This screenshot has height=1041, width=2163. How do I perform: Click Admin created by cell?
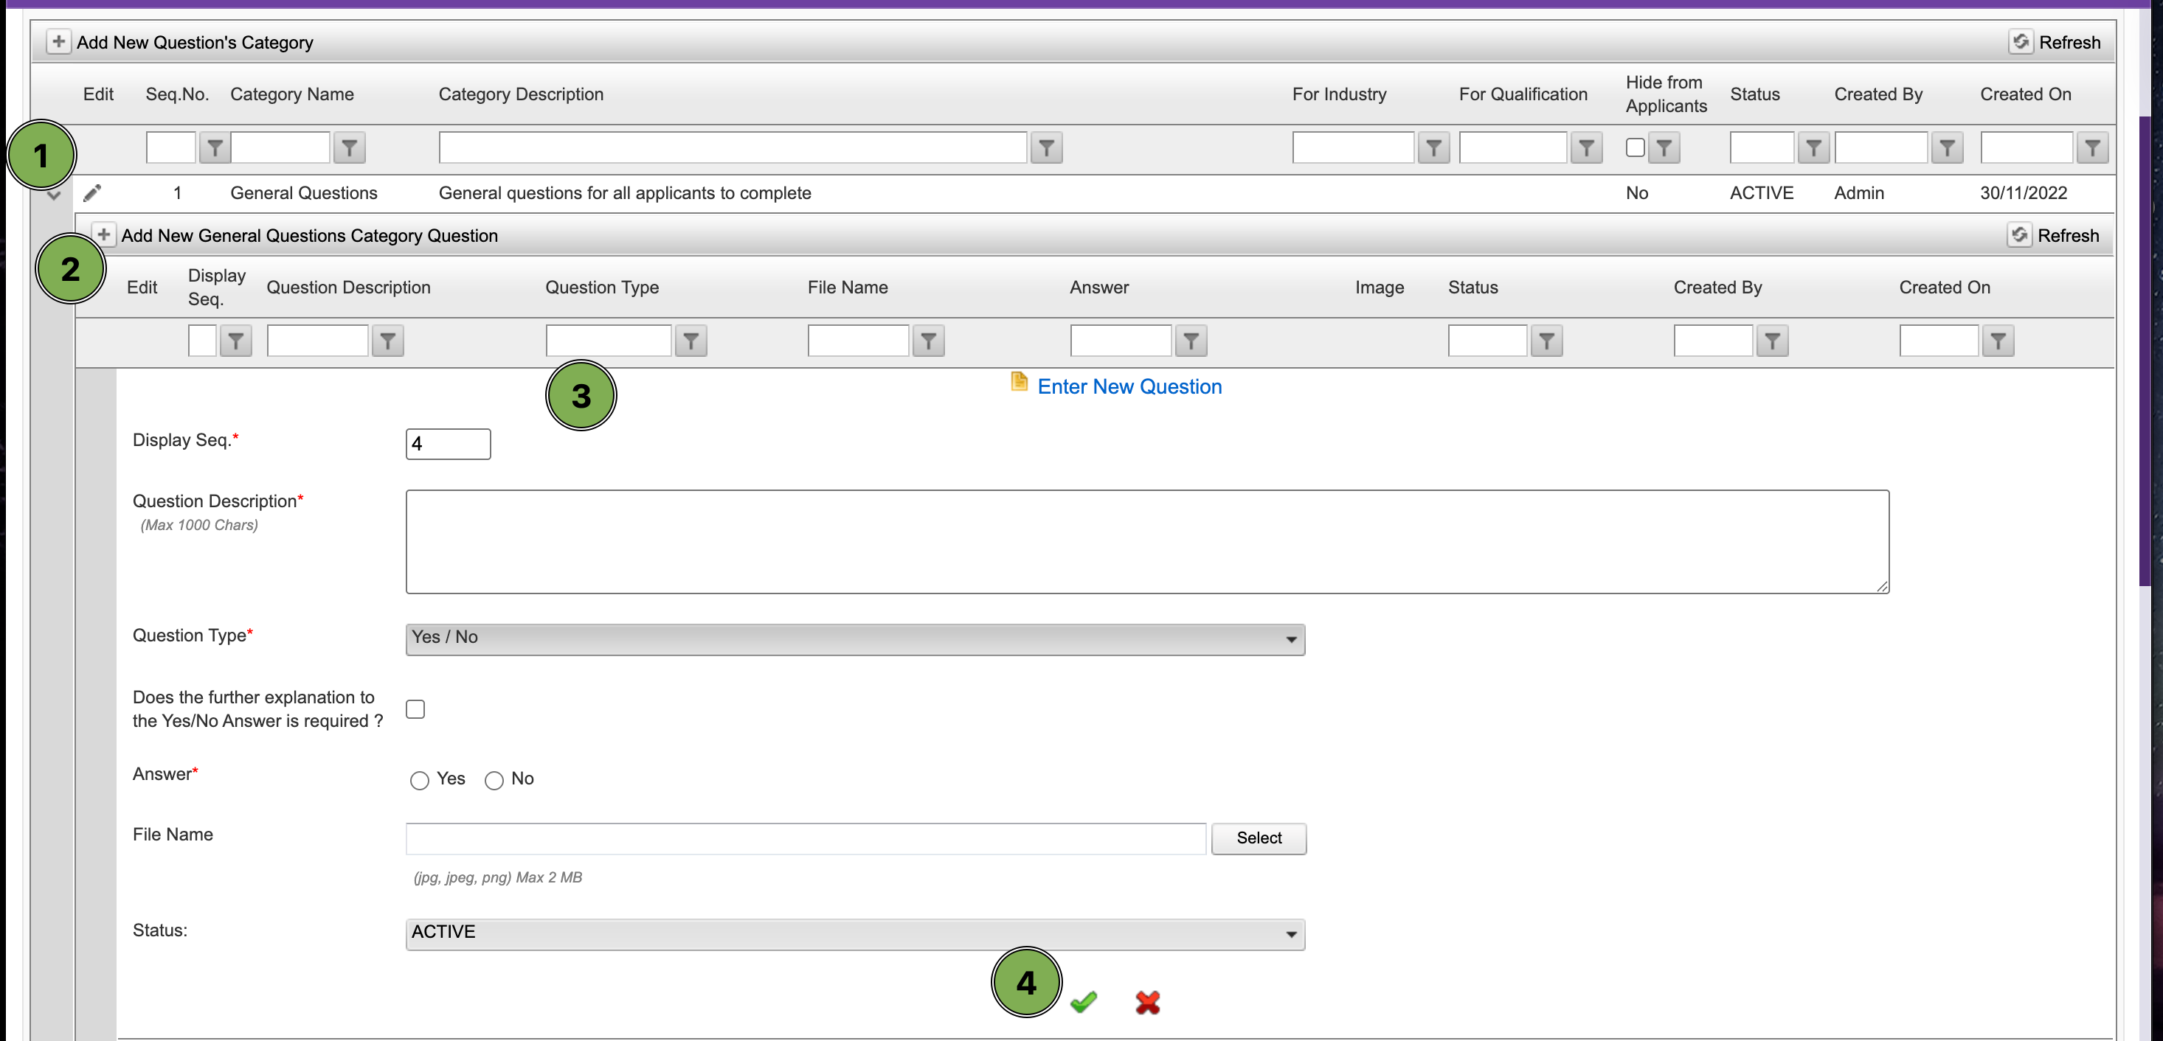[1859, 193]
